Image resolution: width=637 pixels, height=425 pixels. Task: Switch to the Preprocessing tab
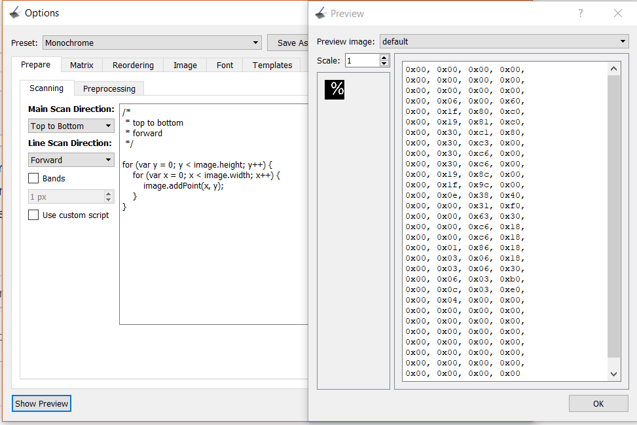109,88
